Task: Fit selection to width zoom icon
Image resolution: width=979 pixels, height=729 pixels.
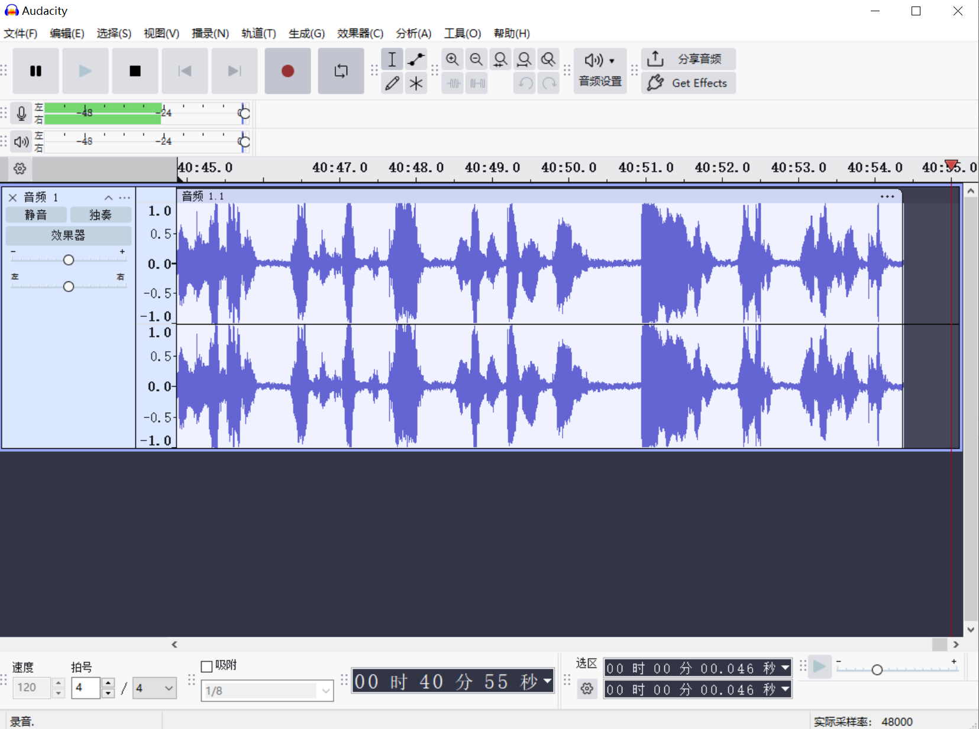Action: (500, 59)
